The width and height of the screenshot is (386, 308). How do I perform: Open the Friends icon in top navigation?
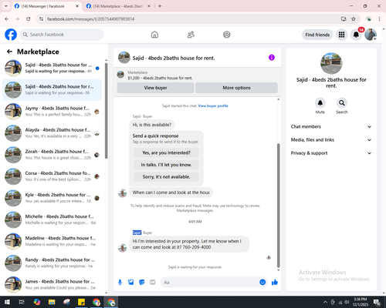click(x=191, y=35)
